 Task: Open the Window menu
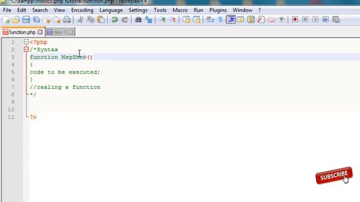coord(242,10)
